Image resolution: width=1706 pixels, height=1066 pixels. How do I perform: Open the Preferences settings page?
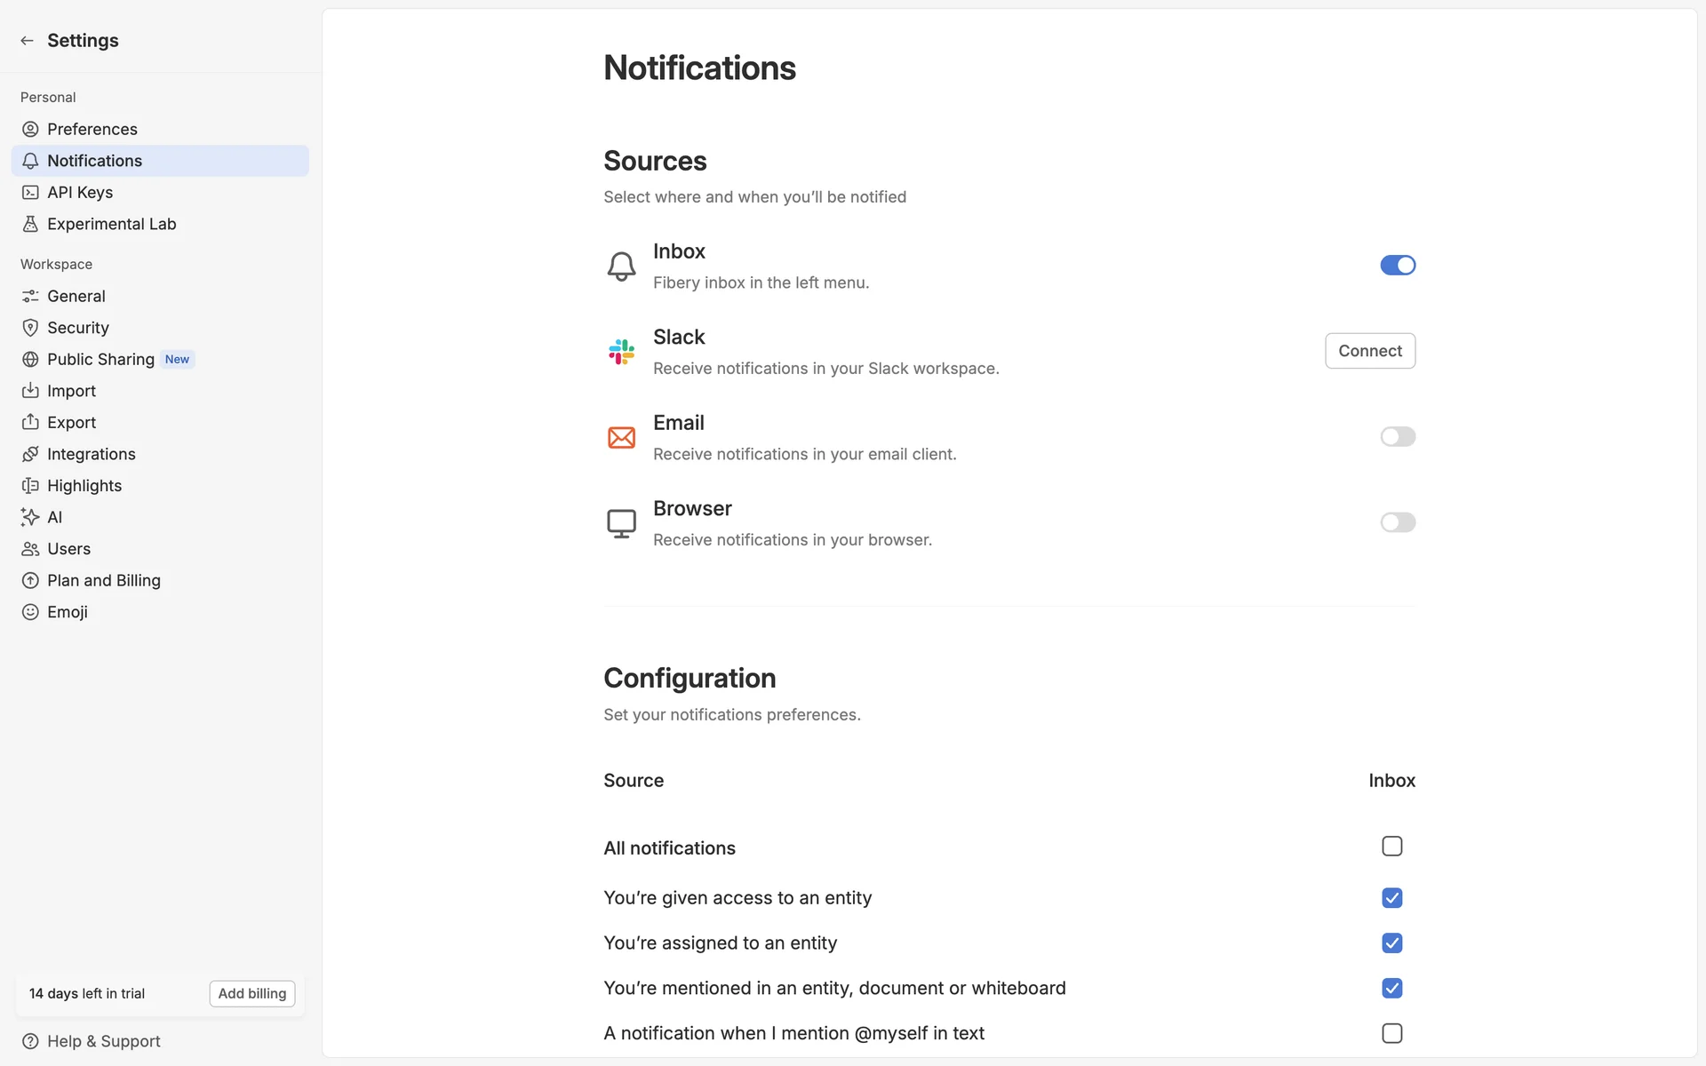[x=92, y=129]
